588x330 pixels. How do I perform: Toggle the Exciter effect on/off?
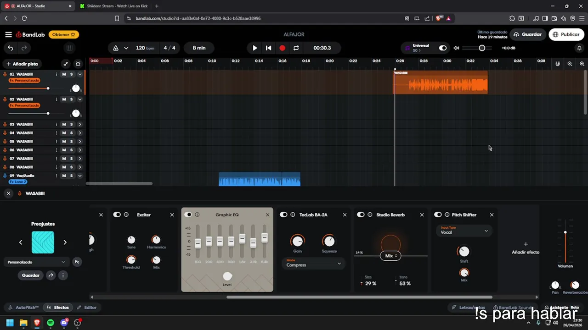(117, 214)
